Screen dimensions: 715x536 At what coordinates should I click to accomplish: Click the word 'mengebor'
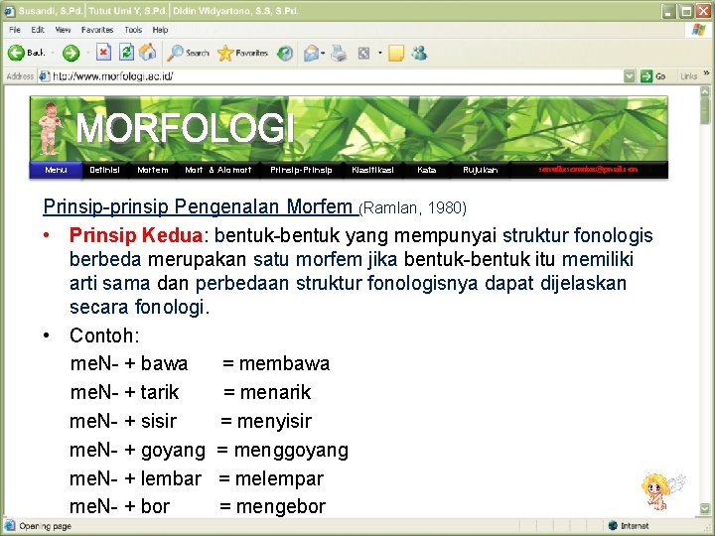coord(281,507)
